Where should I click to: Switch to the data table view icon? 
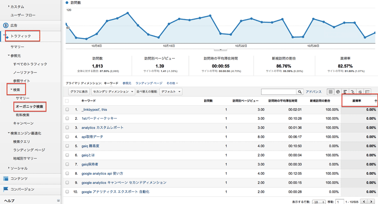(330, 92)
